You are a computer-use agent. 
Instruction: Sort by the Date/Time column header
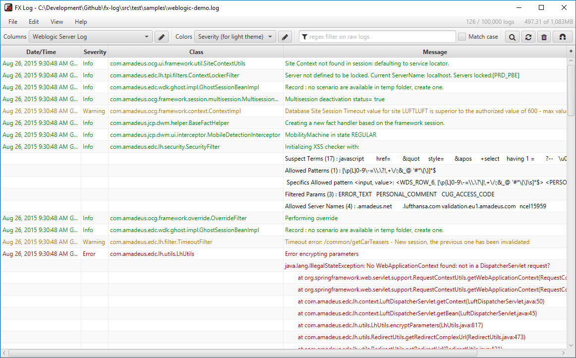(41, 52)
